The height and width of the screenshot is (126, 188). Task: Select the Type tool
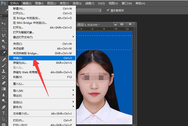[x=3, y=113]
